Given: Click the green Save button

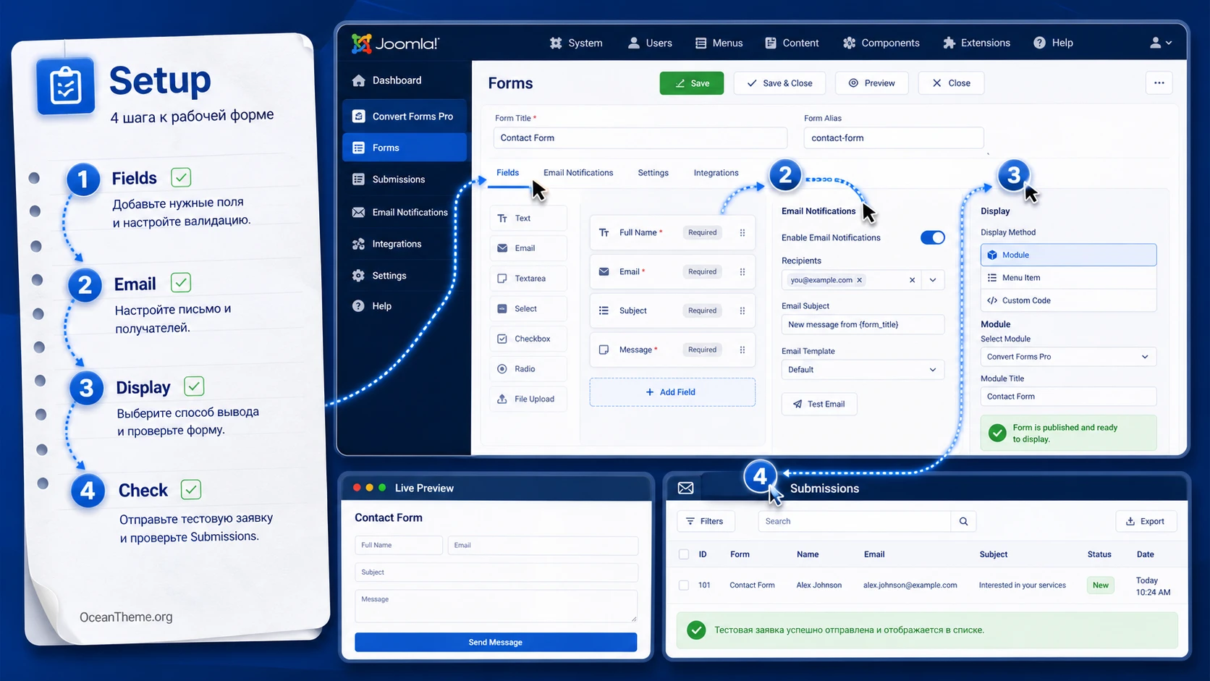Looking at the screenshot, I should click(x=692, y=83).
